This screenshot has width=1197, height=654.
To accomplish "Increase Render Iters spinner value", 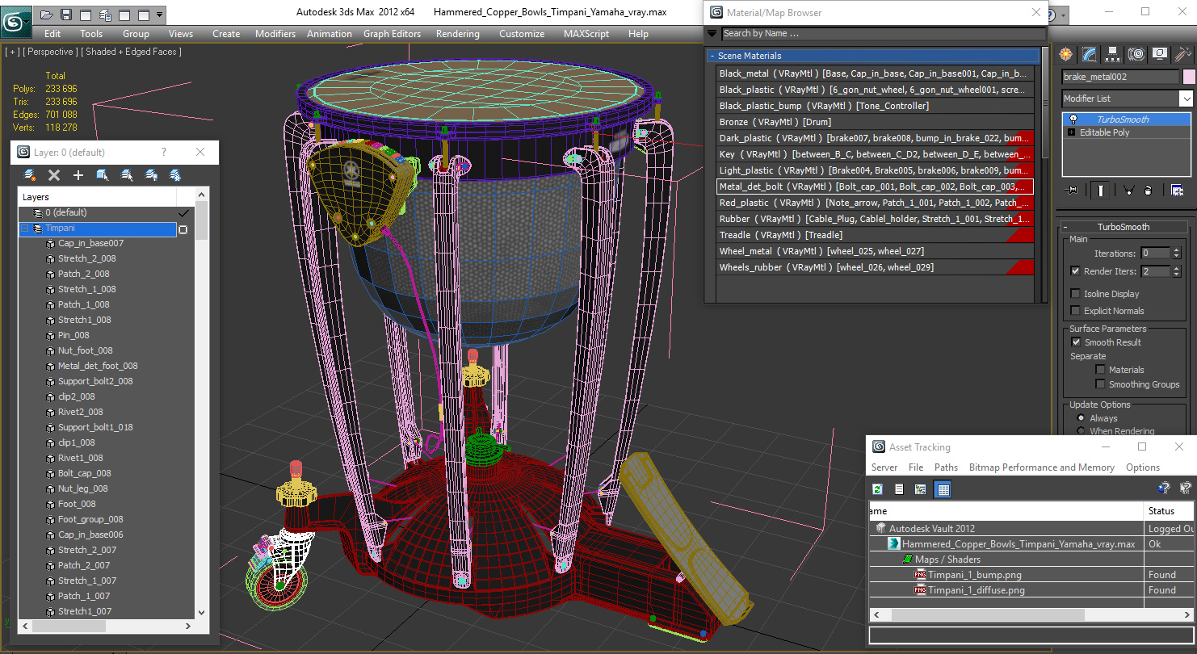I will (1176, 268).
